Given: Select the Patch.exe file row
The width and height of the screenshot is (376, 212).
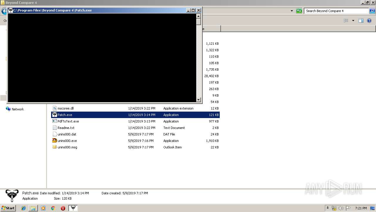Looking at the screenshot, I should pos(135,115).
